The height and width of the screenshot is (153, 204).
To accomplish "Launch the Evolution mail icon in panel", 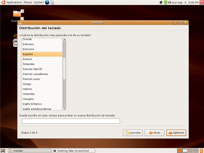I will [x=52, y=3].
